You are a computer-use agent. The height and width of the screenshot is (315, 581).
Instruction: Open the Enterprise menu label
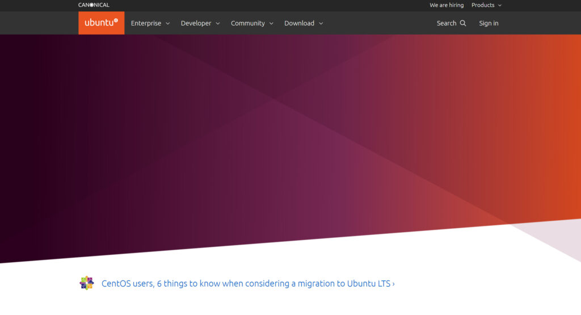(x=146, y=23)
